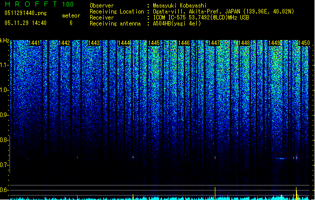Viewport: 315px width, 200px height.
Task: Select the A504HB(yagi 4el) antenna text
Action: pos(177,23)
